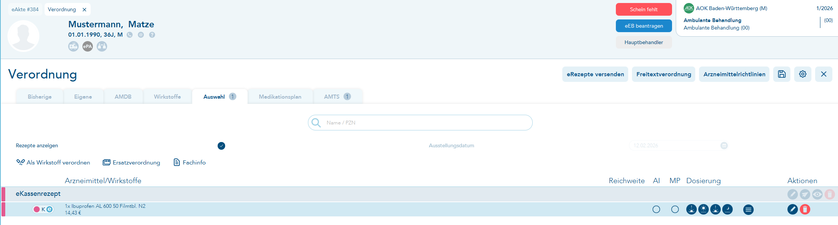Toggle the Rezepte anzeigen checkbox
Screen dimensions: 838x225
(221, 146)
